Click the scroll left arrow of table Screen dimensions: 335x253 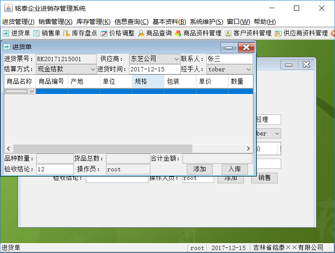click(9, 148)
